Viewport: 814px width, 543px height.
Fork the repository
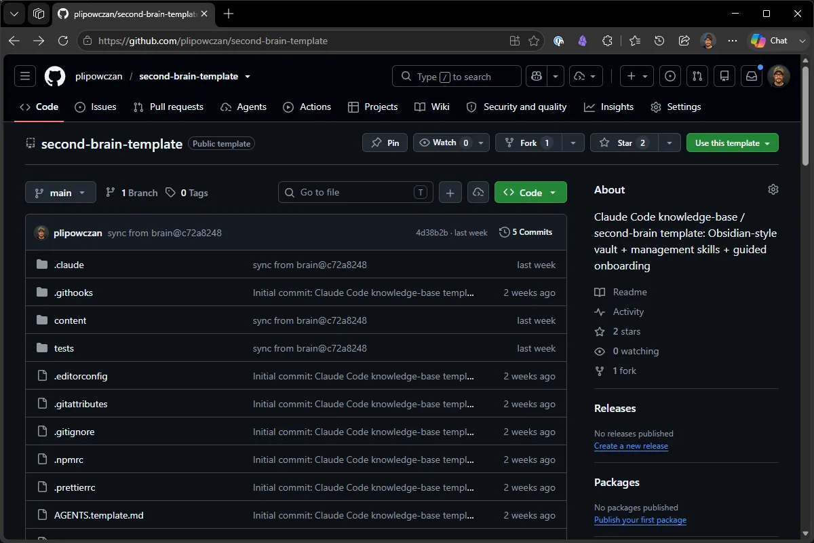click(529, 143)
